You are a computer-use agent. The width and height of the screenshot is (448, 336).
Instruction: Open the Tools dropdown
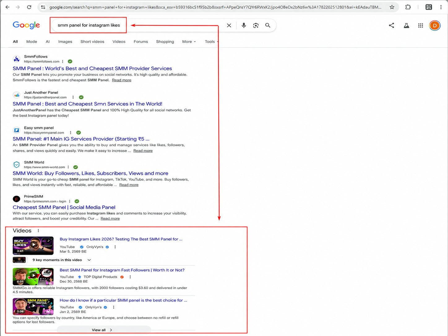click(211, 41)
